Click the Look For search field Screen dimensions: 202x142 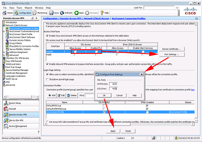tap(159, 8)
